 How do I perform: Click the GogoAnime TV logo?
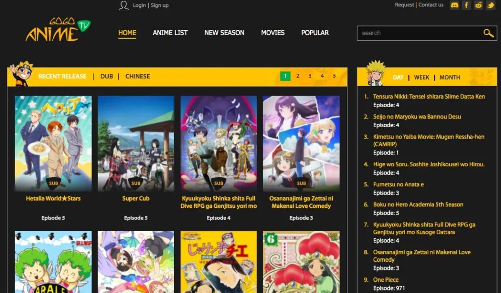tap(58, 30)
